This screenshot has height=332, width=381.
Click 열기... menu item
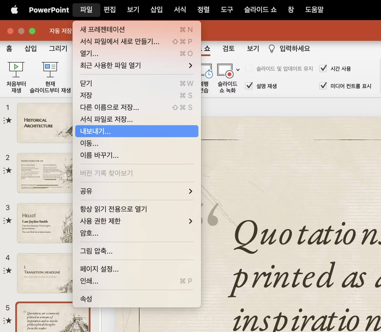tap(137, 53)
